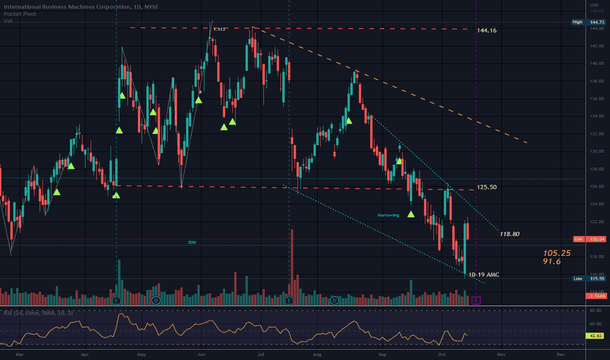Click the Jul label on time axis
Screen dimensions: 610x360
click(260, 355)
